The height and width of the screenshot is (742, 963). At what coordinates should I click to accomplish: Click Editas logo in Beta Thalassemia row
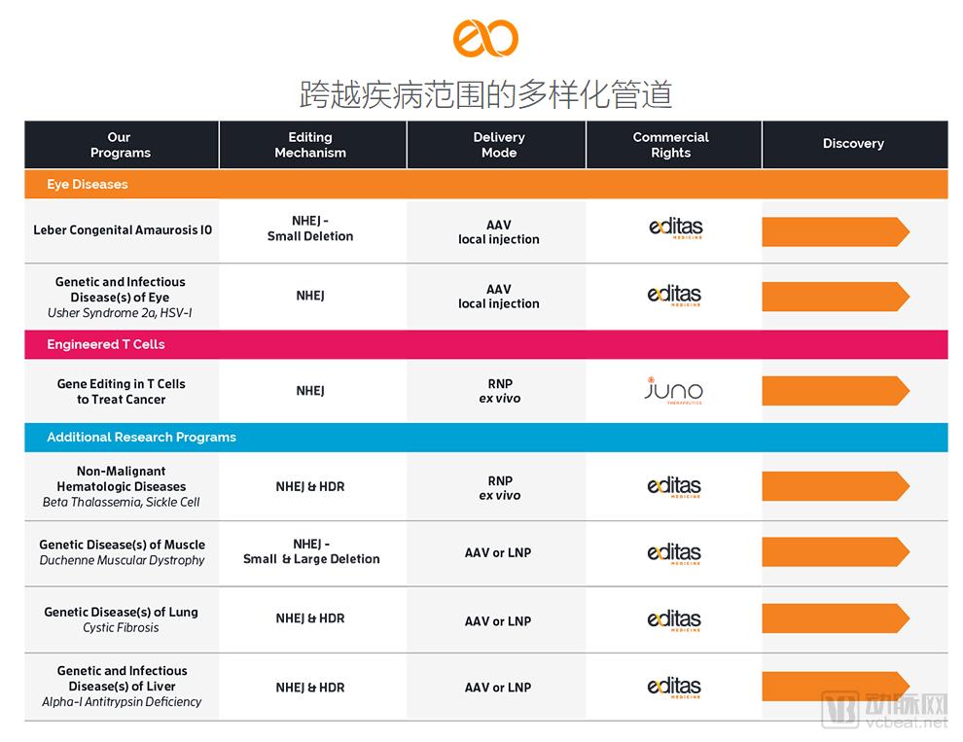tap(674, 486)
